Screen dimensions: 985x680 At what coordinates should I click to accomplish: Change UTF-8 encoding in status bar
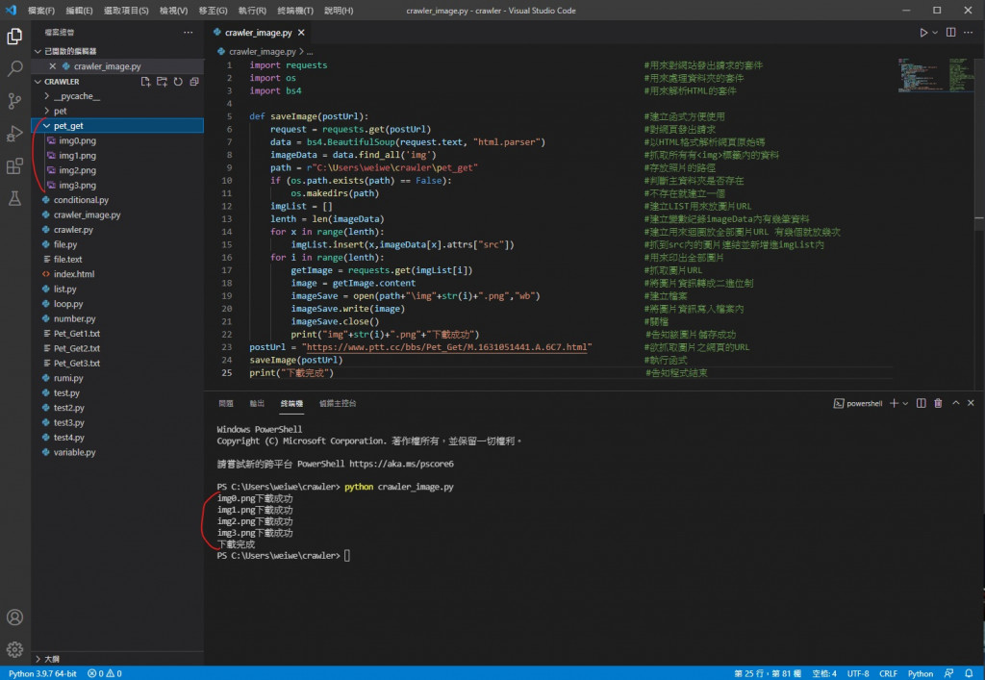[x=858, y=673]
